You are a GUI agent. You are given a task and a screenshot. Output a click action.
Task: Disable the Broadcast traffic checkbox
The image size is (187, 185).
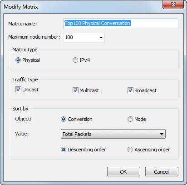click(x=130, y=90)
